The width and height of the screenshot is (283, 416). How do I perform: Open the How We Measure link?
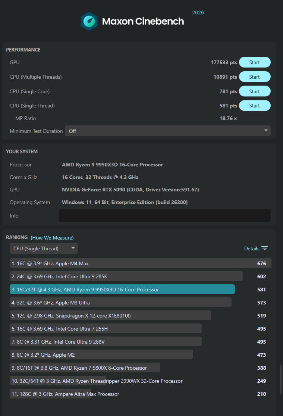point(52,238)
